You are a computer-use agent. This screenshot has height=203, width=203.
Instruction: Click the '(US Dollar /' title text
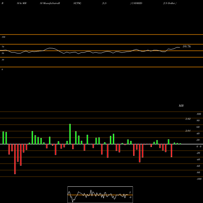pyautogui.click(x=170, y=3)
